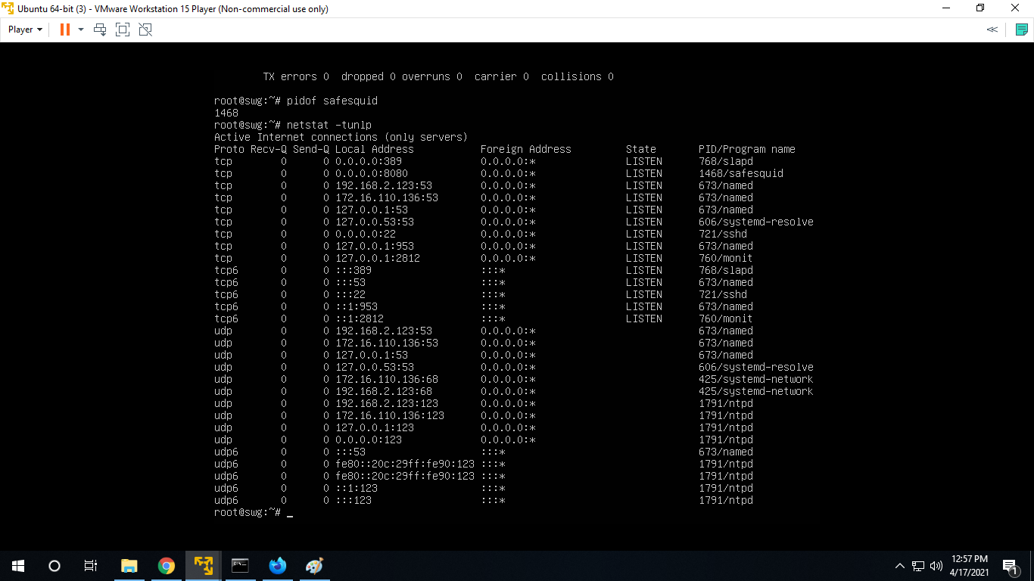The height and width of the screenshot is (581, 1034).
Task: Expand the double-chevron toolbar arrows
Action: (x=992, y=30)
